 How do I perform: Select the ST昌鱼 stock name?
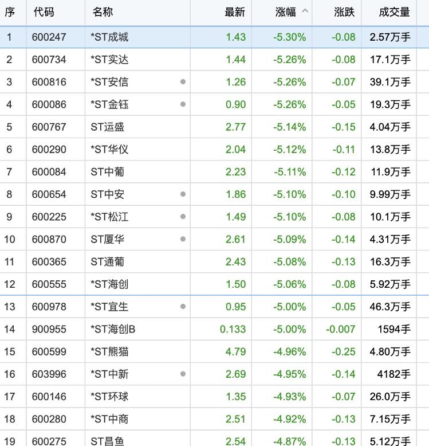click(107, 441)
